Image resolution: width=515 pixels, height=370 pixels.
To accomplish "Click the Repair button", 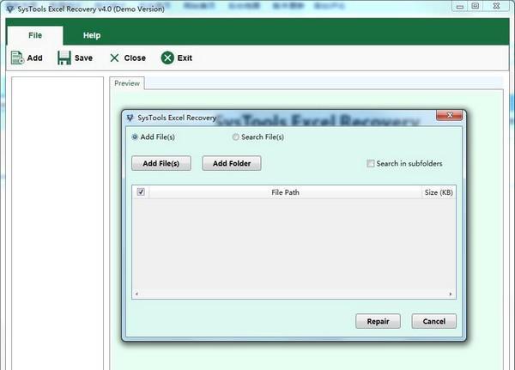I will 378,321.
